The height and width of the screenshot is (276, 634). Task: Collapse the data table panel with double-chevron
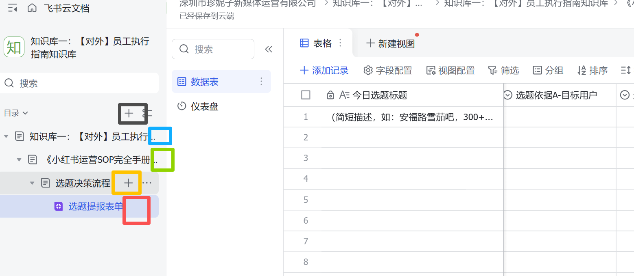coord(269,50)
